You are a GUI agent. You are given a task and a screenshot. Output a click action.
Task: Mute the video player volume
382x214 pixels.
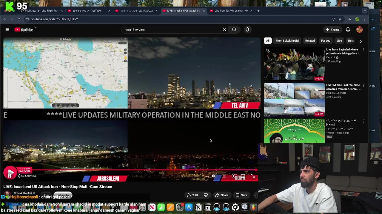(x=20, y=176)
